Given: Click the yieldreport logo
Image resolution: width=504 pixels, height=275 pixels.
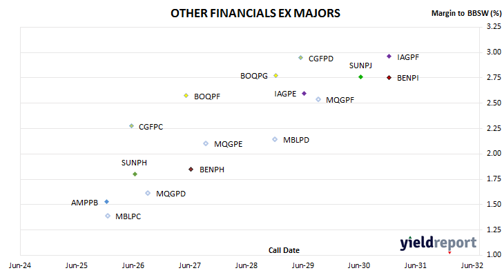Looking at the screenshot, I should (x=438, y=243).
